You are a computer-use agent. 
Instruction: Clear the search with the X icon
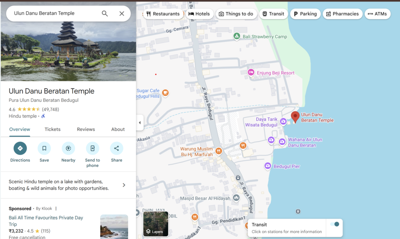click(121, 14)
